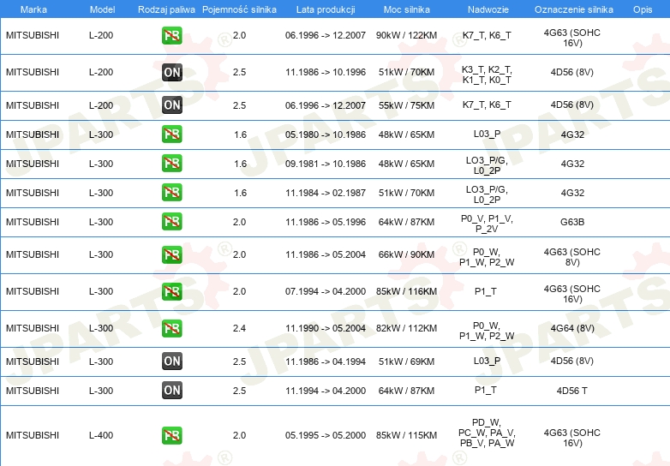Click the Opis column header
Viewport: 670px width, 466px height.
[x=643, y=9]
